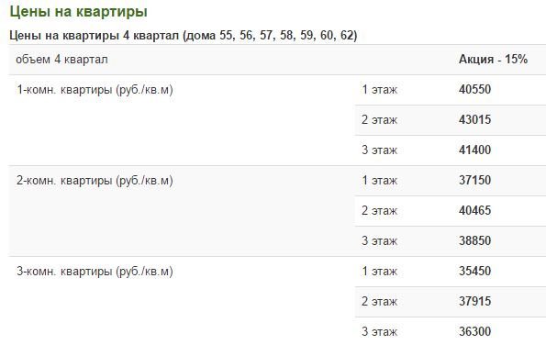
Task: Click the 'Акция - 15%' column header
Action: (x=493, y=60)
